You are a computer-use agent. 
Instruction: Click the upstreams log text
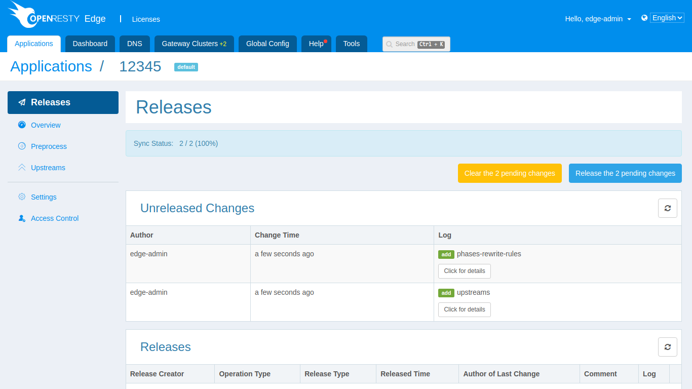coord(473,292)
